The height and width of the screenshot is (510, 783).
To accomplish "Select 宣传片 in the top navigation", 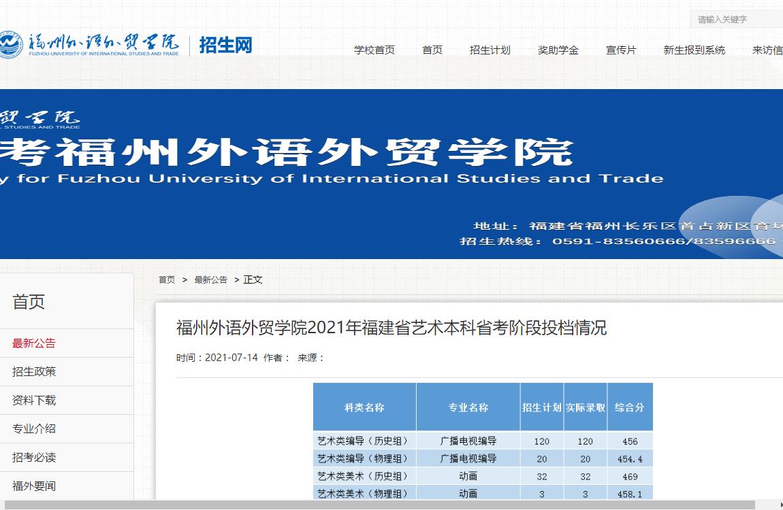I will (x=621, y=50).
